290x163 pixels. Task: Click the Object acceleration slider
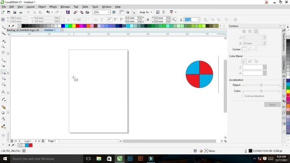click(x=261, y=85)
